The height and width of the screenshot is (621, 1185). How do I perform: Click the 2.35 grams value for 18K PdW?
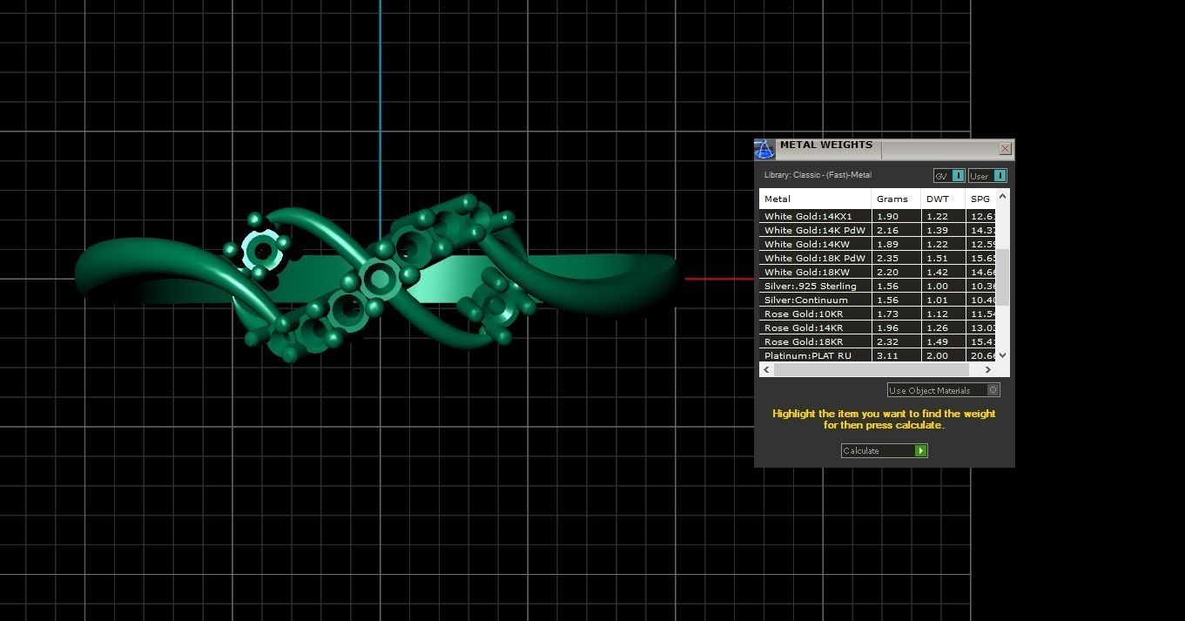887,258
